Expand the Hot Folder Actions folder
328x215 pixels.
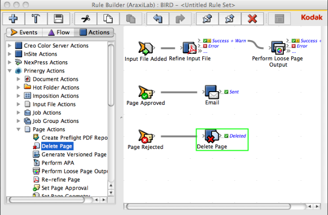[19, 88]
